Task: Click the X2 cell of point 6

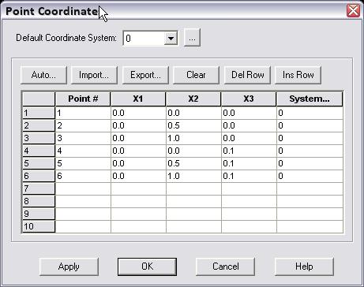Action: [193, 176]
